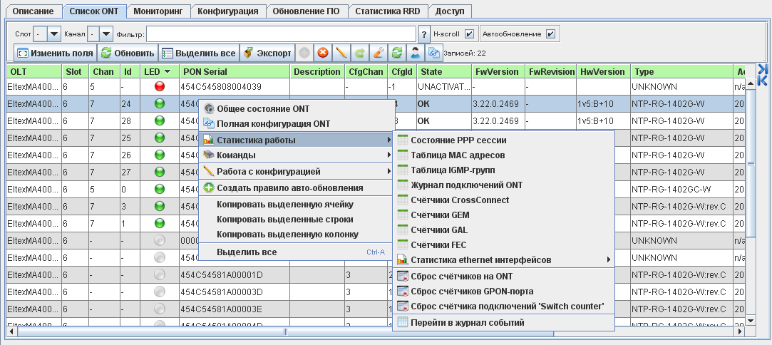Click the wrench configuration icon in toolbar
Image resolution: width=772 pixels, height=345 pixels.
(379, 53)
